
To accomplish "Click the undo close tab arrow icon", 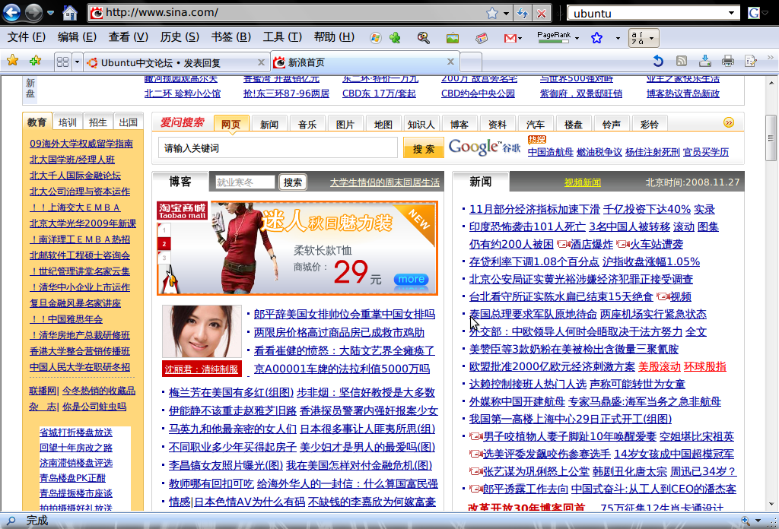I will 658,61.
